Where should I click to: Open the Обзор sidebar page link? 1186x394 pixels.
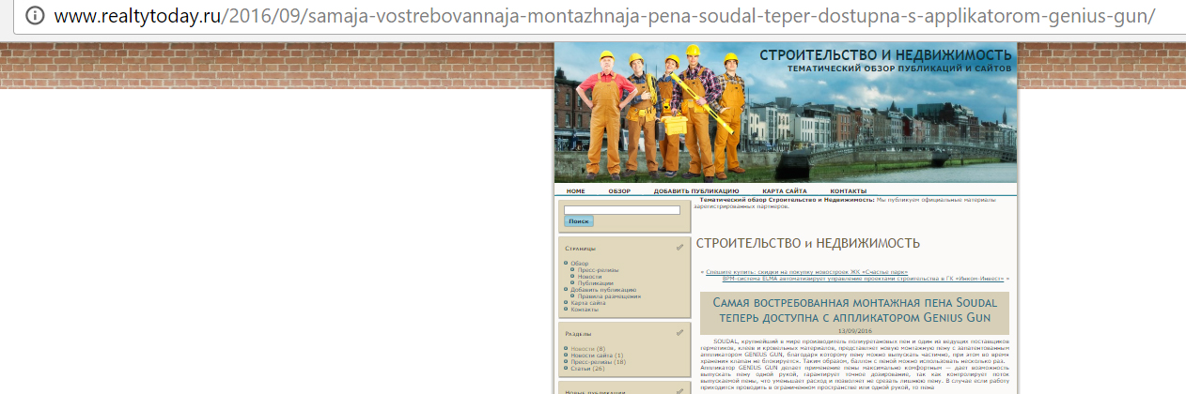click(x=579, y=264)
